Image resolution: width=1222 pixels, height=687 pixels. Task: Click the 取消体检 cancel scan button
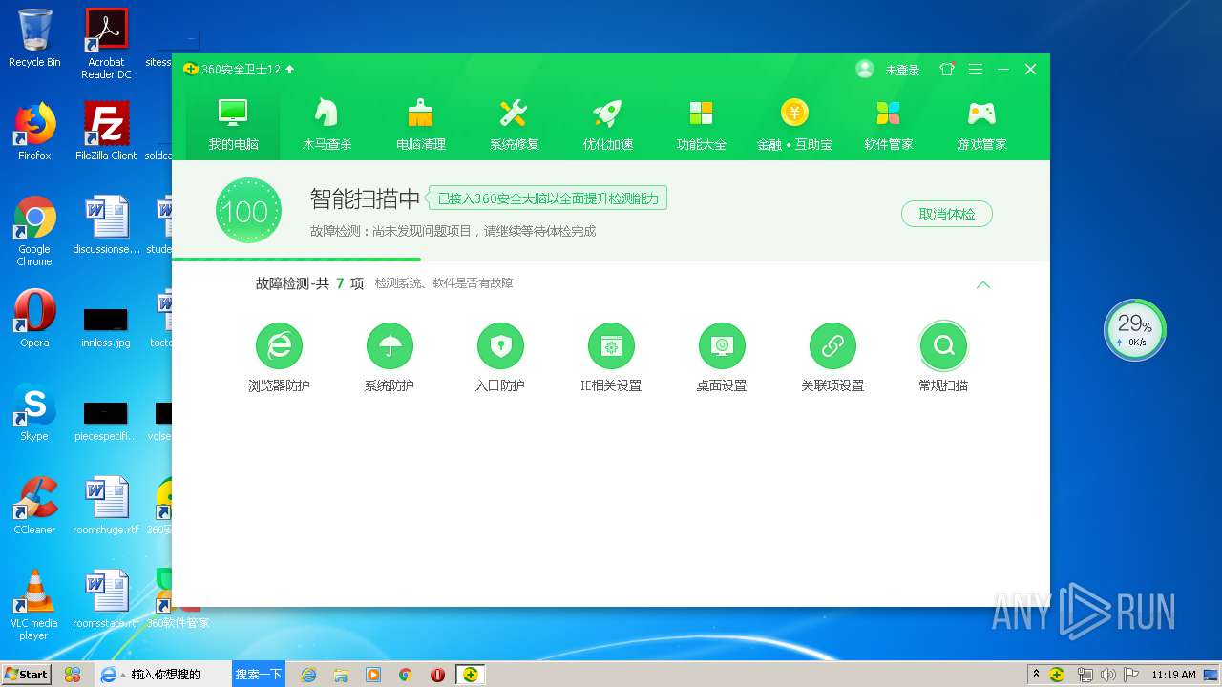pos(947,214)
